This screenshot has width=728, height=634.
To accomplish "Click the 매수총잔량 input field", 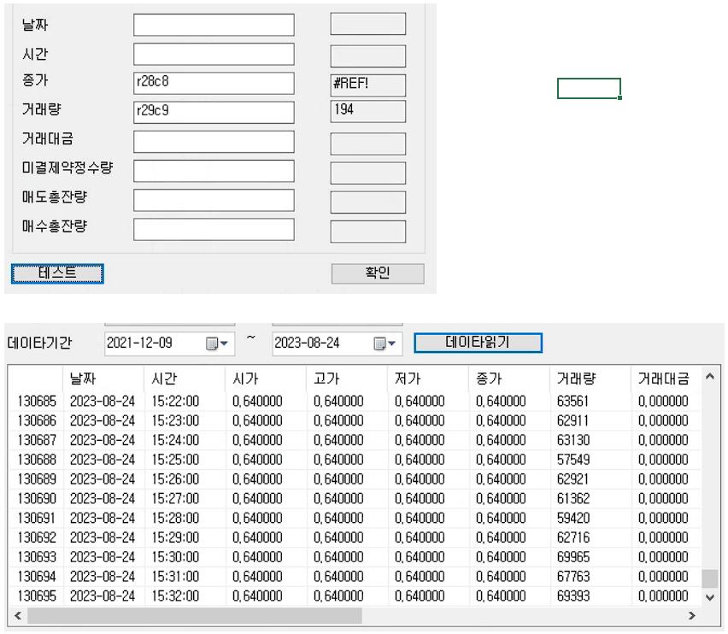I will click(214, 229).
